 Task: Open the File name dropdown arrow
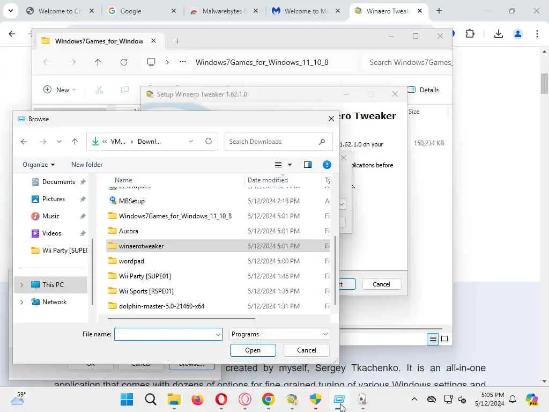218,335
